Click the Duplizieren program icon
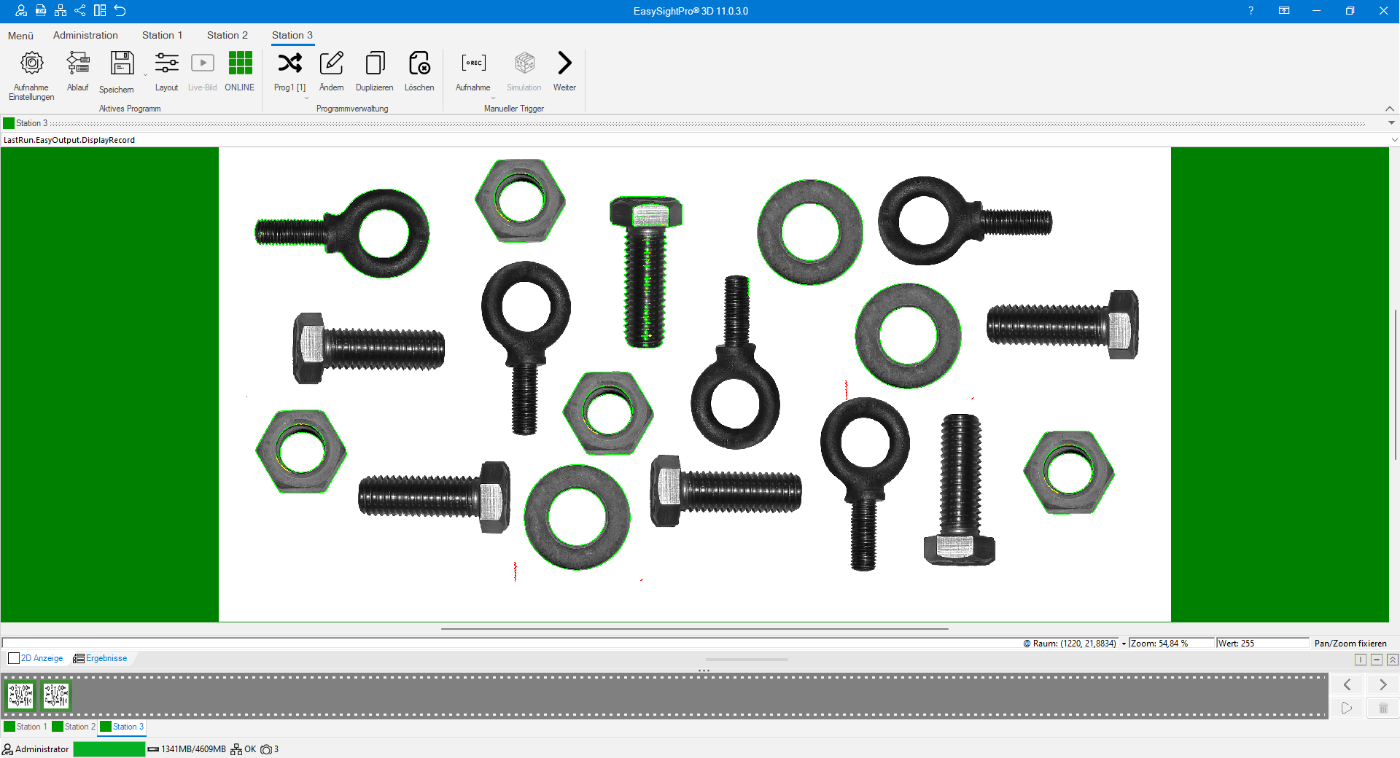The height and width of the screenshot is (758, 1400). tap(374, 64)
